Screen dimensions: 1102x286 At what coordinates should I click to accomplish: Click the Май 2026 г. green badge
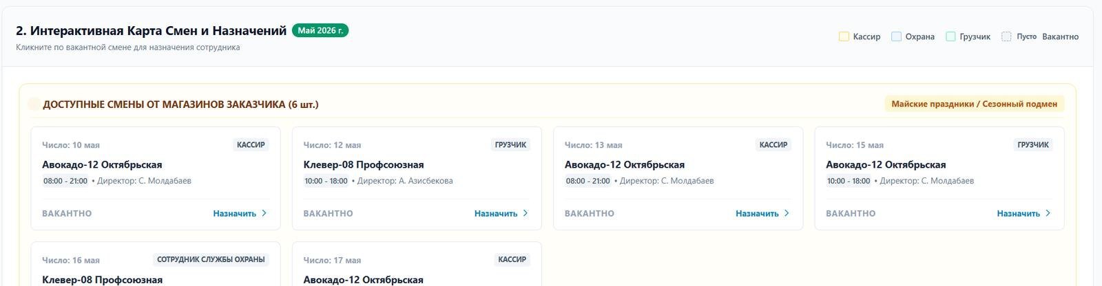click(x=320, y=30)
